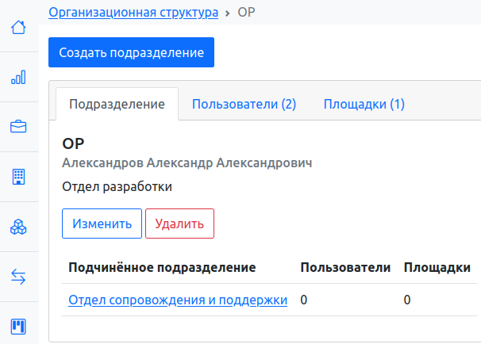Viewport: 481px width, 344px height.
Task: Click the ОР department title heading
Action: coord(73,143)
